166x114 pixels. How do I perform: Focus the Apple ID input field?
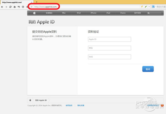pyautogui.click(x=110, y=39)
